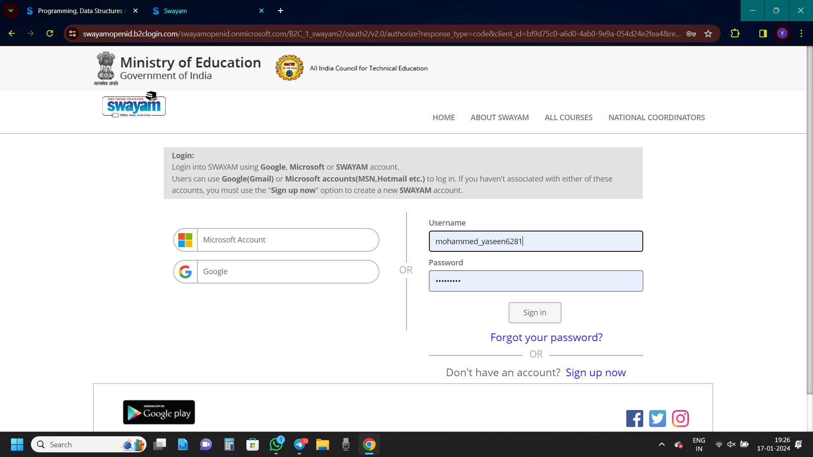This screenshot has width=813, height=457.
Task: Open the Twitter page icon
Action: tap(657, 418)
